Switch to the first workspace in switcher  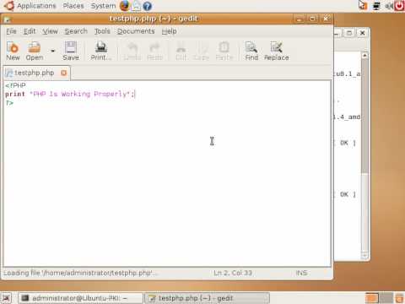(x=371, y=298)
